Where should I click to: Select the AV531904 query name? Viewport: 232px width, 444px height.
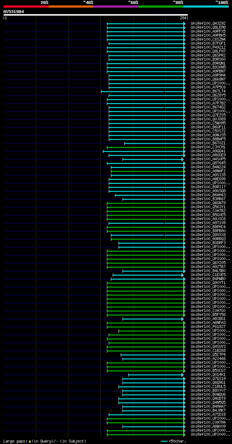pos(14,12)
